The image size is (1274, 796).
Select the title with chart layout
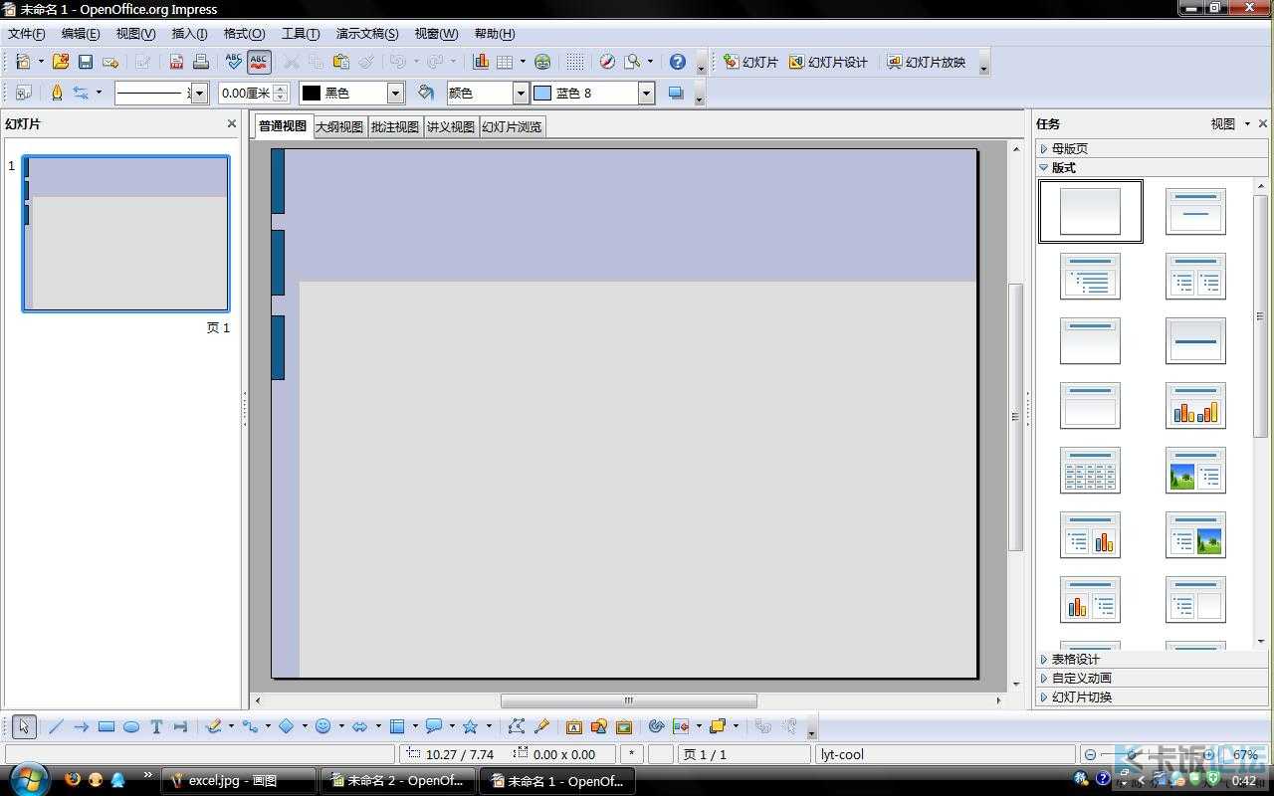[1195, 405]
